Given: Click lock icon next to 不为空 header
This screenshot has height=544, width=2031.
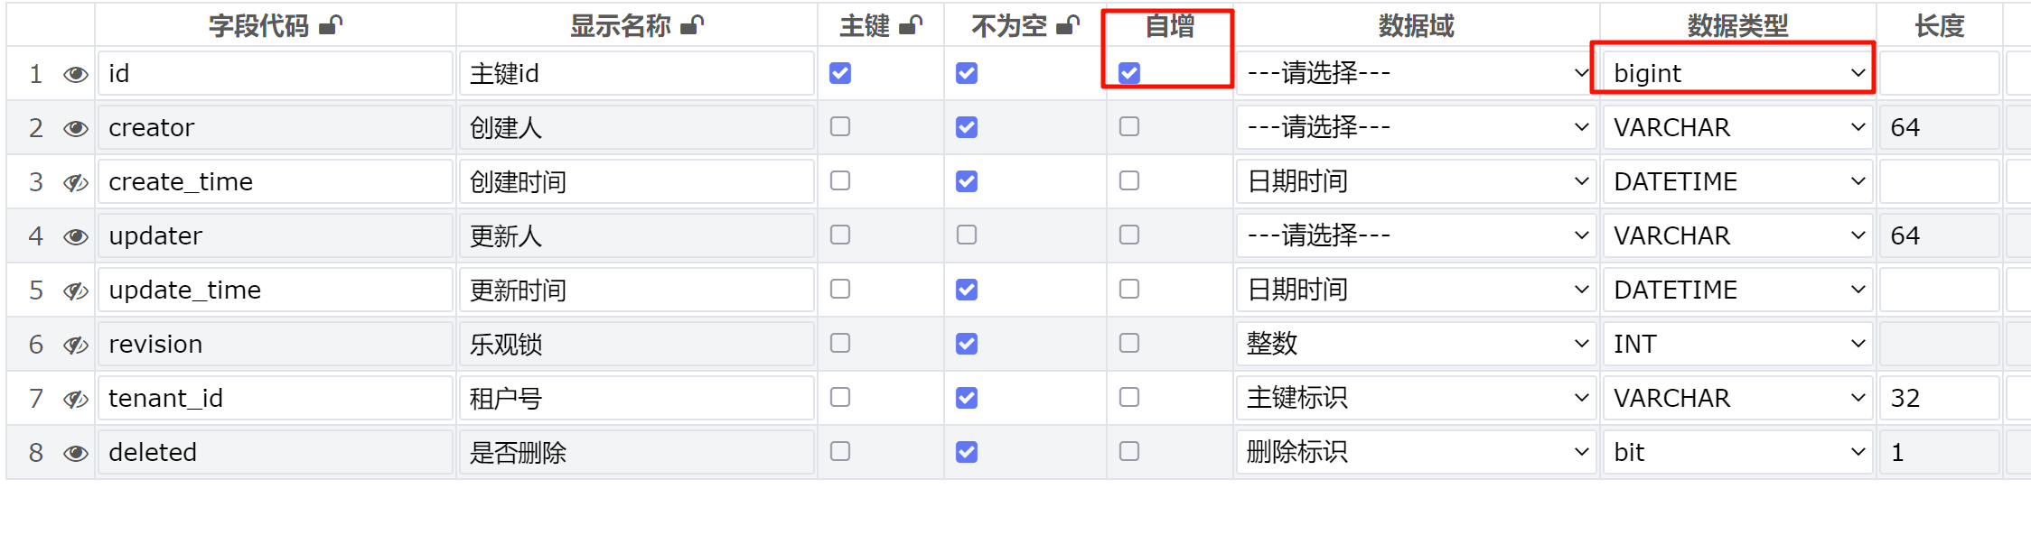Looking at the screenshot, I should coord(1068,25).
